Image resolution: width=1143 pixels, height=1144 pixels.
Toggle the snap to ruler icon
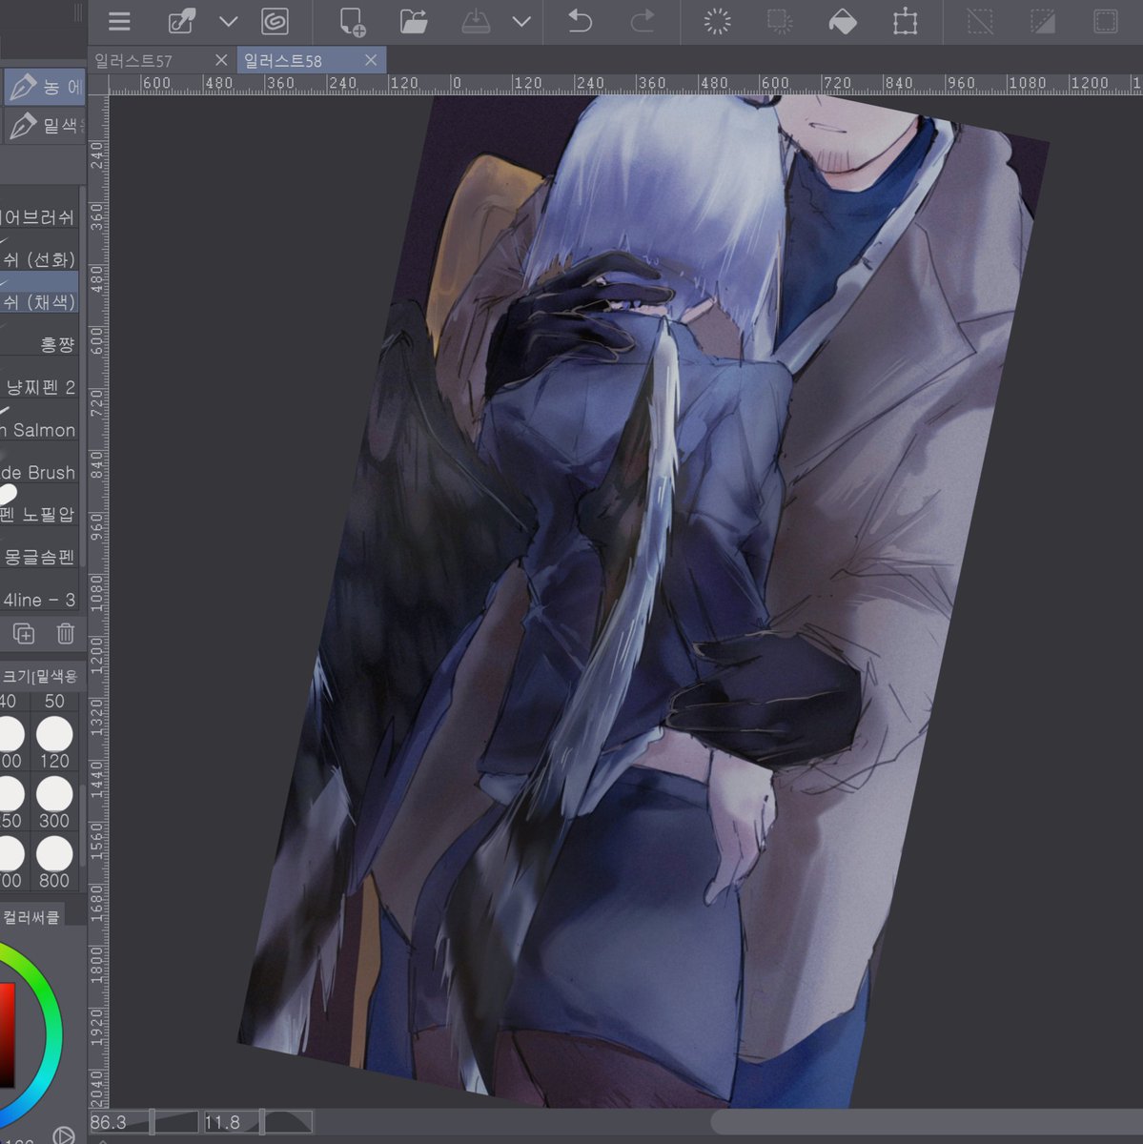(x=980, y=21)
